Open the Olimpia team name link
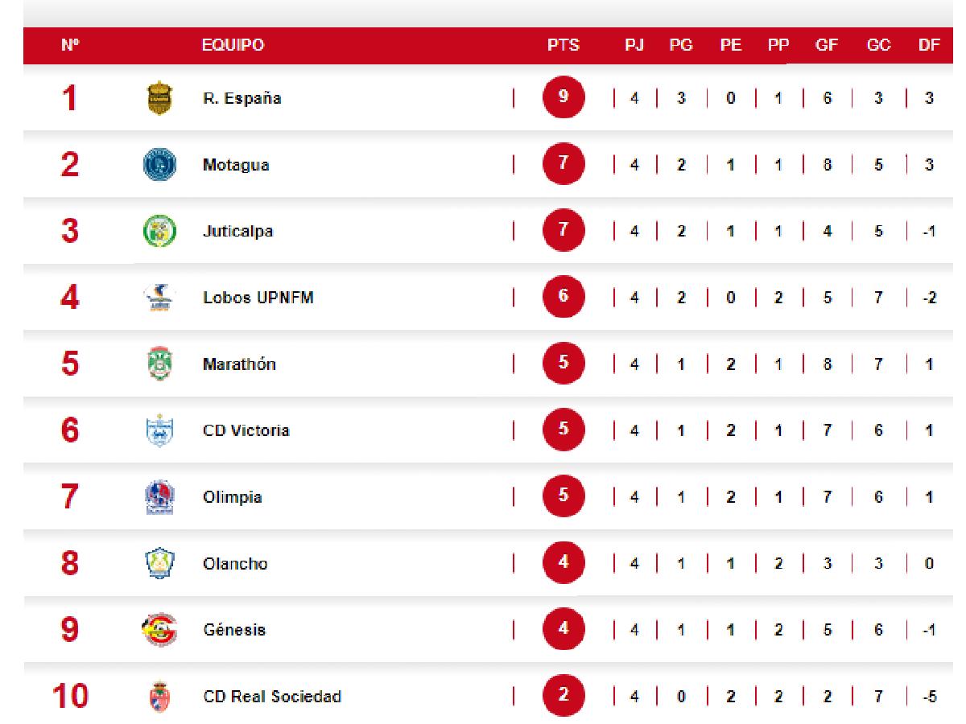Viewport: 966px width, 724px height. tap(232, 497)
